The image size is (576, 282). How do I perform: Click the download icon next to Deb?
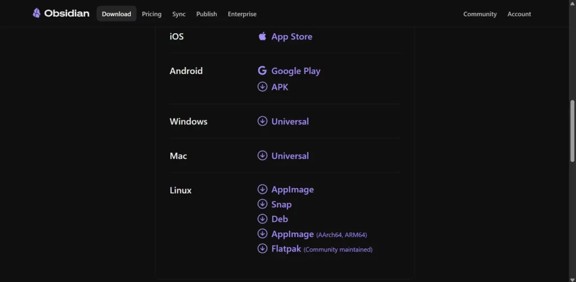[262, 219]
